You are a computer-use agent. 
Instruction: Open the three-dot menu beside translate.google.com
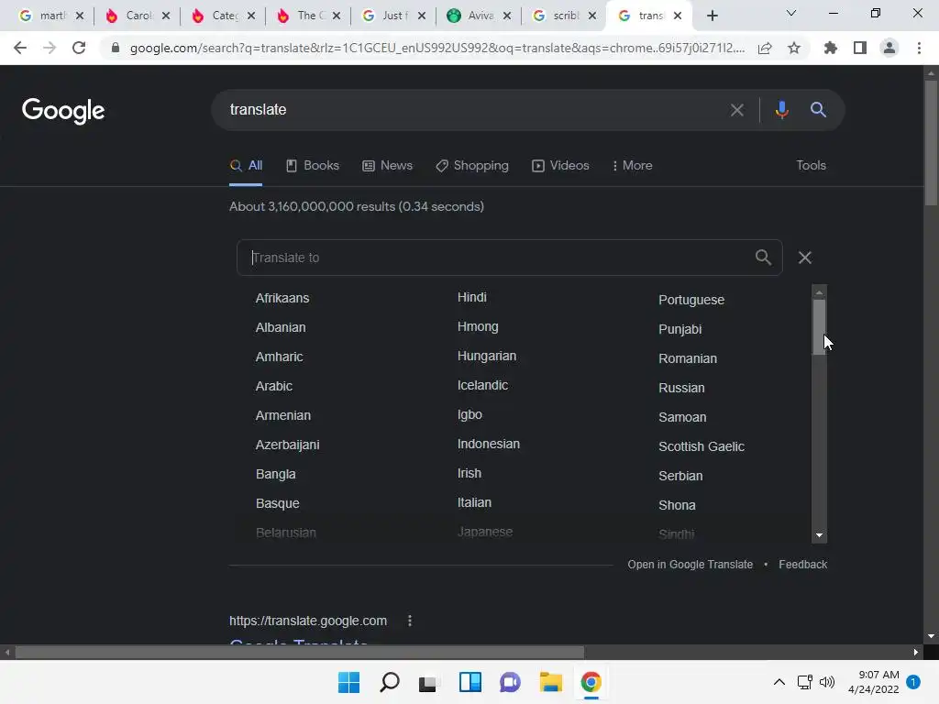(x=410, y=621)
